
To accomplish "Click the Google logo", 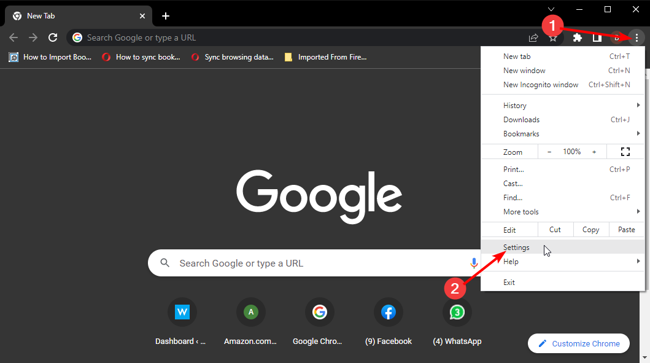I will [319, 197].
